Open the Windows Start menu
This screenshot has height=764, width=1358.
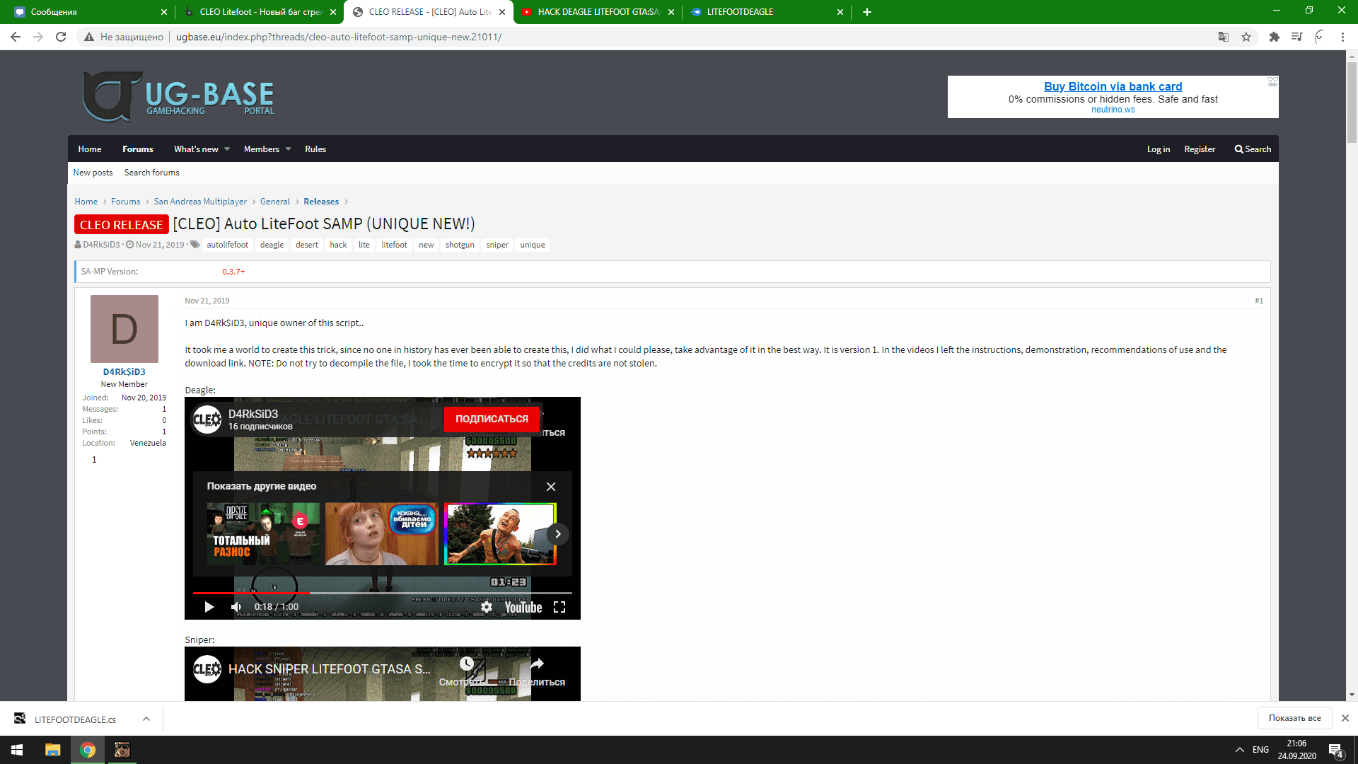[17, 750]
